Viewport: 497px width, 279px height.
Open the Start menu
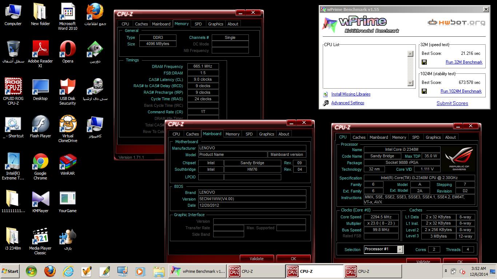10,271
